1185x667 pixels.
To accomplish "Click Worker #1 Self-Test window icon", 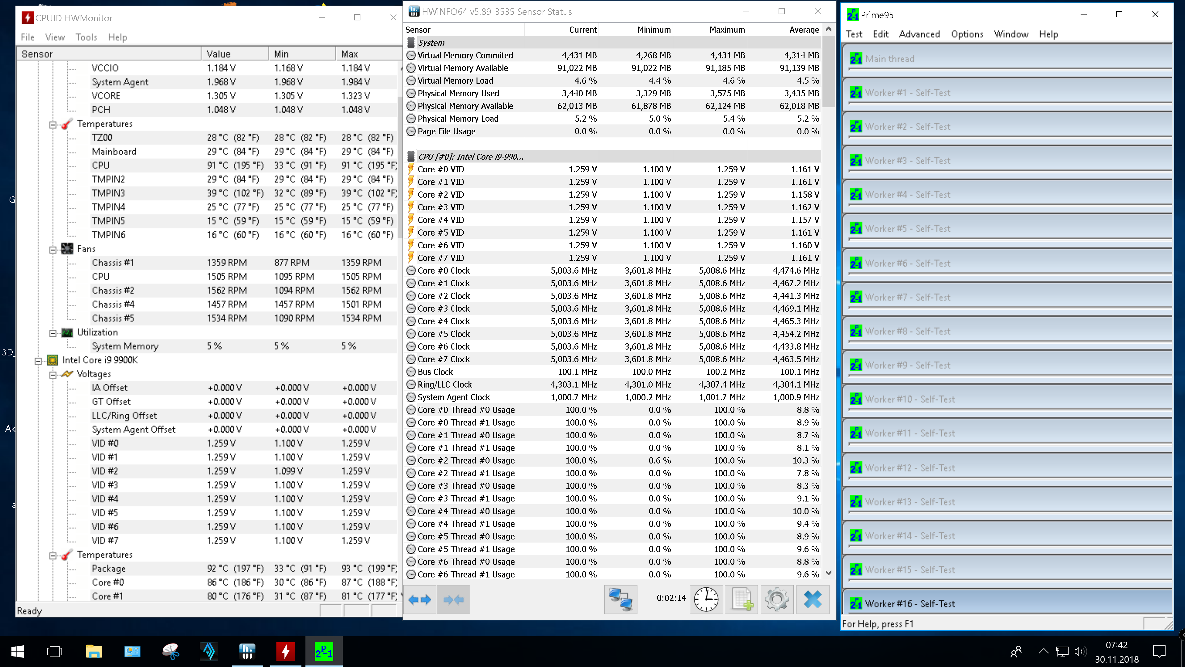I will pyautogui.click(x=856, y=93).
